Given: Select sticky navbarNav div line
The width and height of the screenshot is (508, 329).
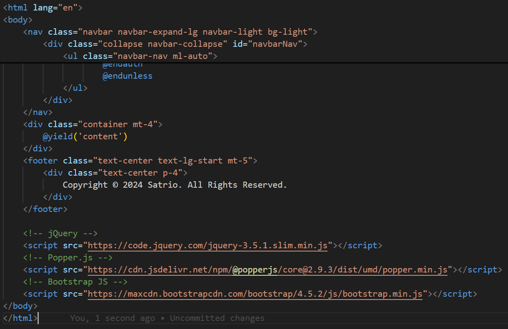Looking at the screenshot, I should pos(175,44).
